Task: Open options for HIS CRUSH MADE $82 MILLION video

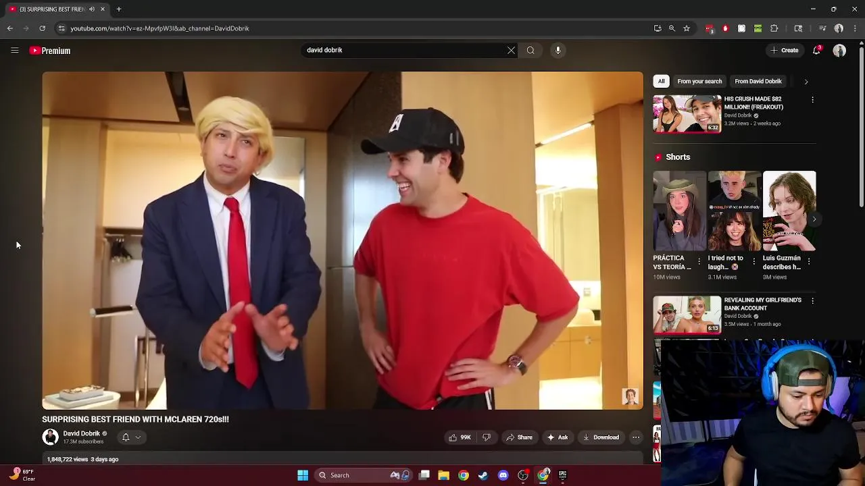Action: pos(812,99)
